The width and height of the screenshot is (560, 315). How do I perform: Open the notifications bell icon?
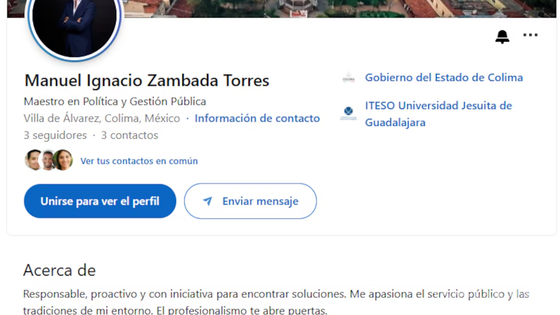(x=502, y=35)
